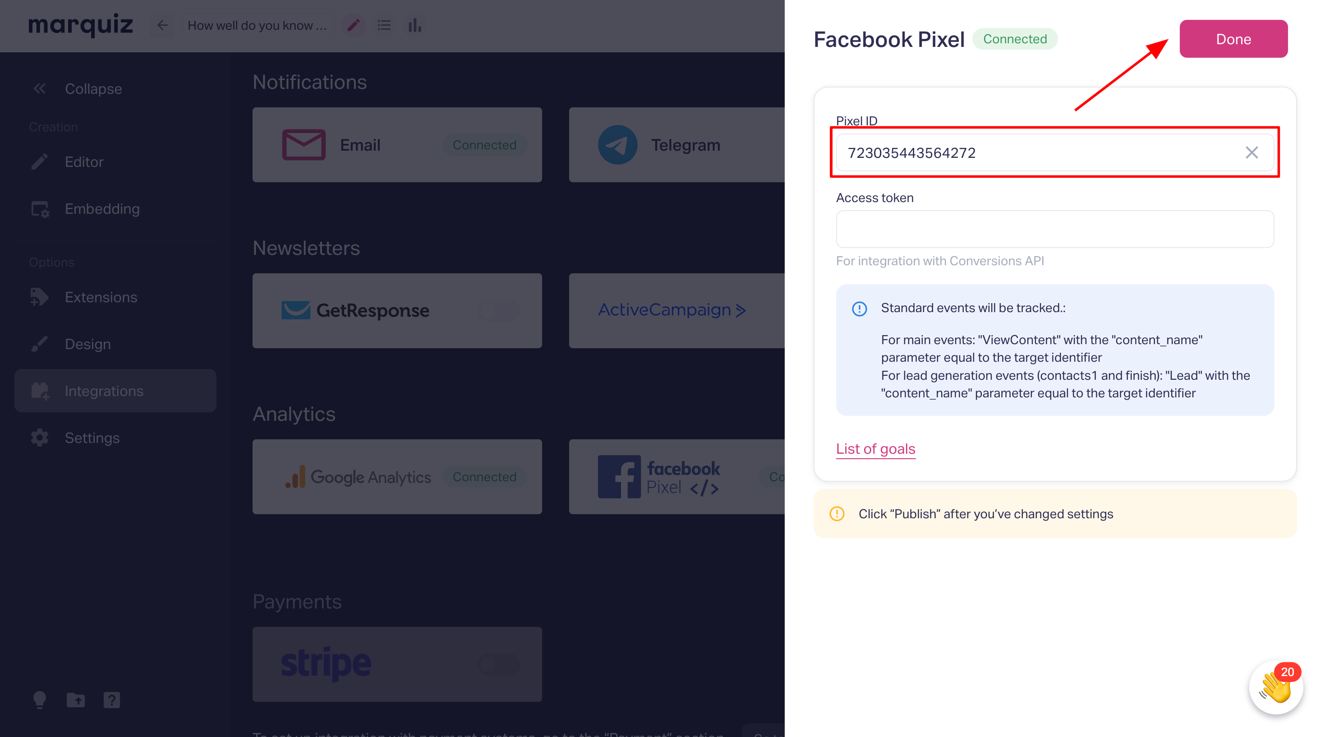Toggle the GetResponse integration switch

[498, 310]
